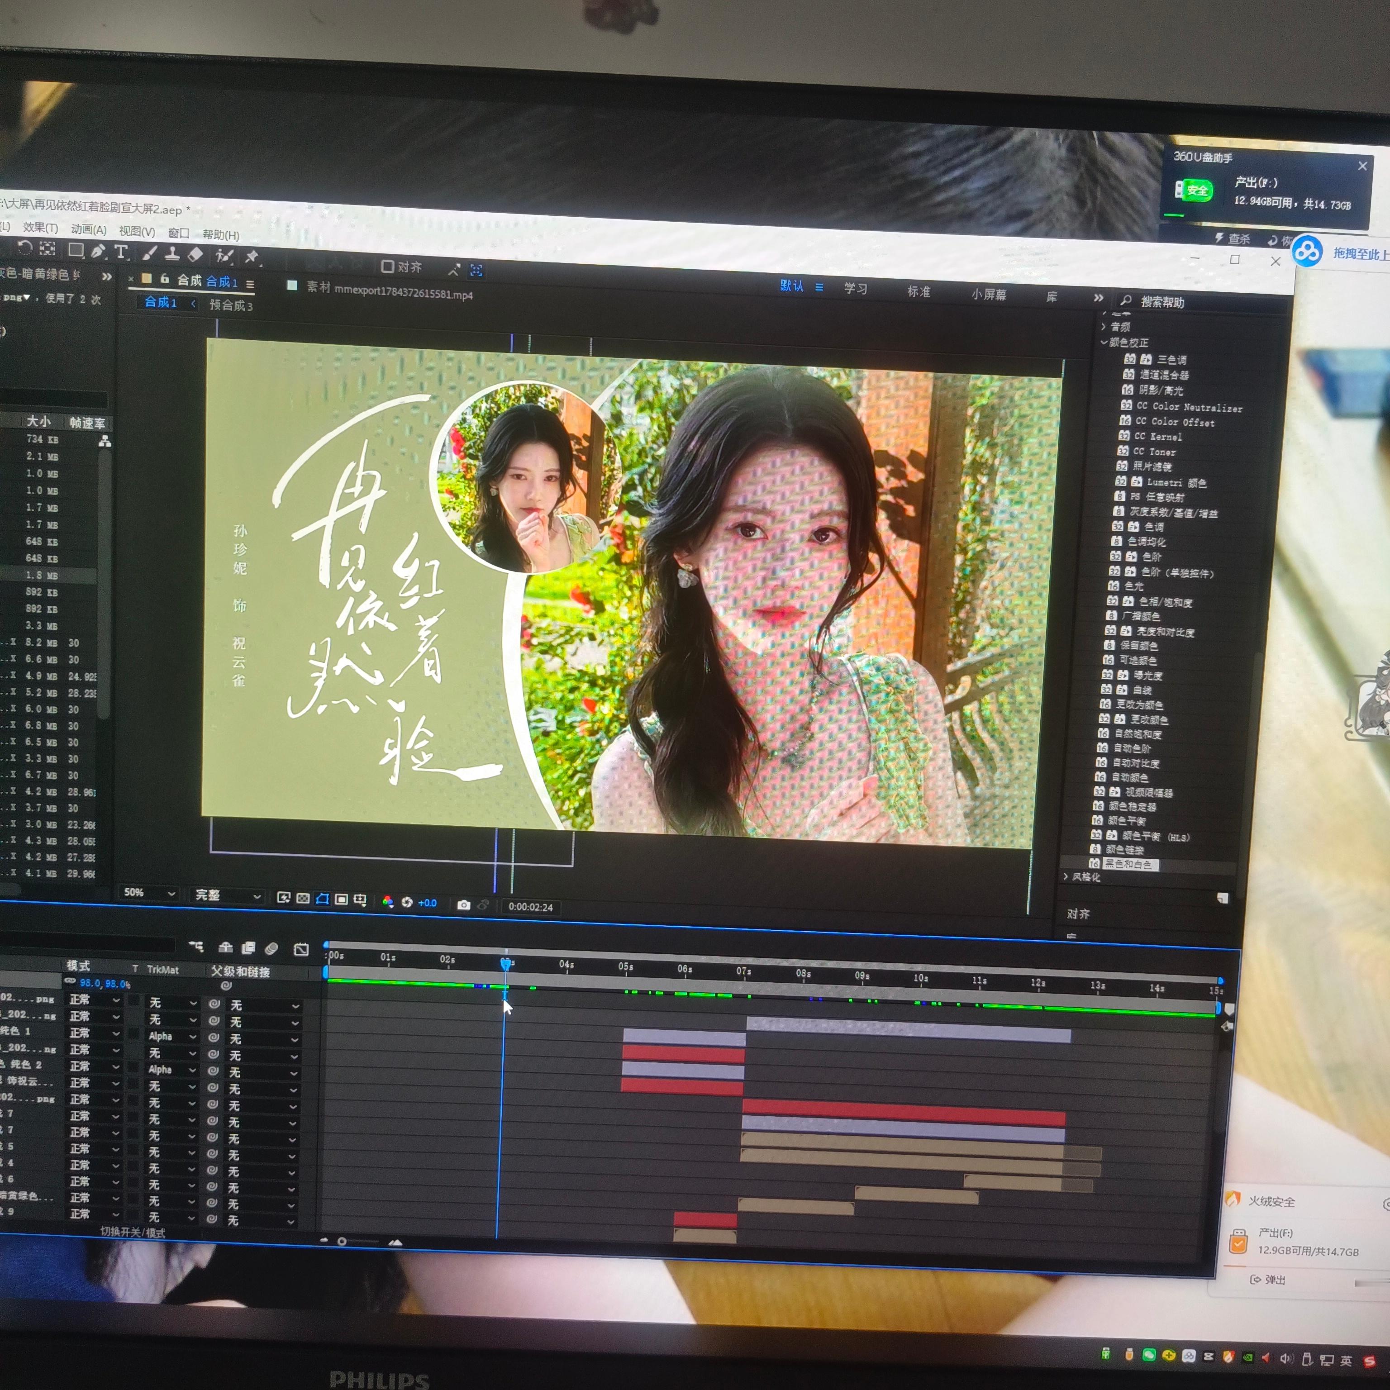
Task: Open the 视图(V) menu
Action: [x=137, y=231]
